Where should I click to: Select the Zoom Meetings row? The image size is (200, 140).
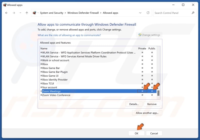coord(98,91)
